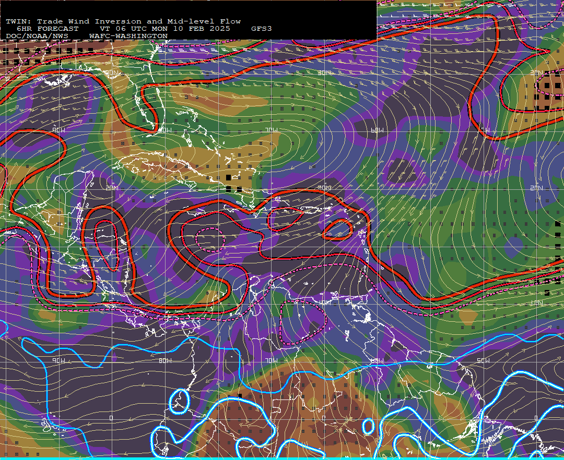Click the title "TWIN: Trade Wind Inversion and Mid-level Flow"

[x=123, y=21]
